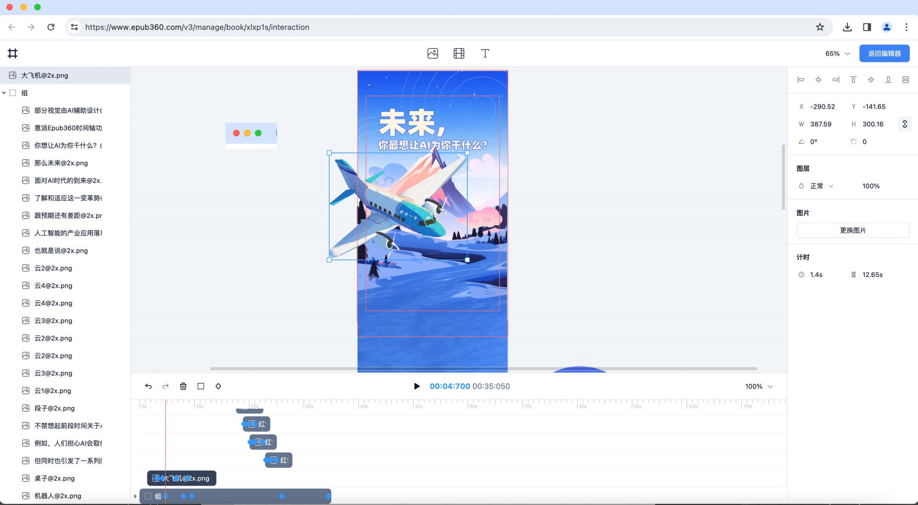The width and height of the screenshot is (918, 505).
Task: Open the timeline 100% zoom dropdown
Action: click(x=759, y=386)
